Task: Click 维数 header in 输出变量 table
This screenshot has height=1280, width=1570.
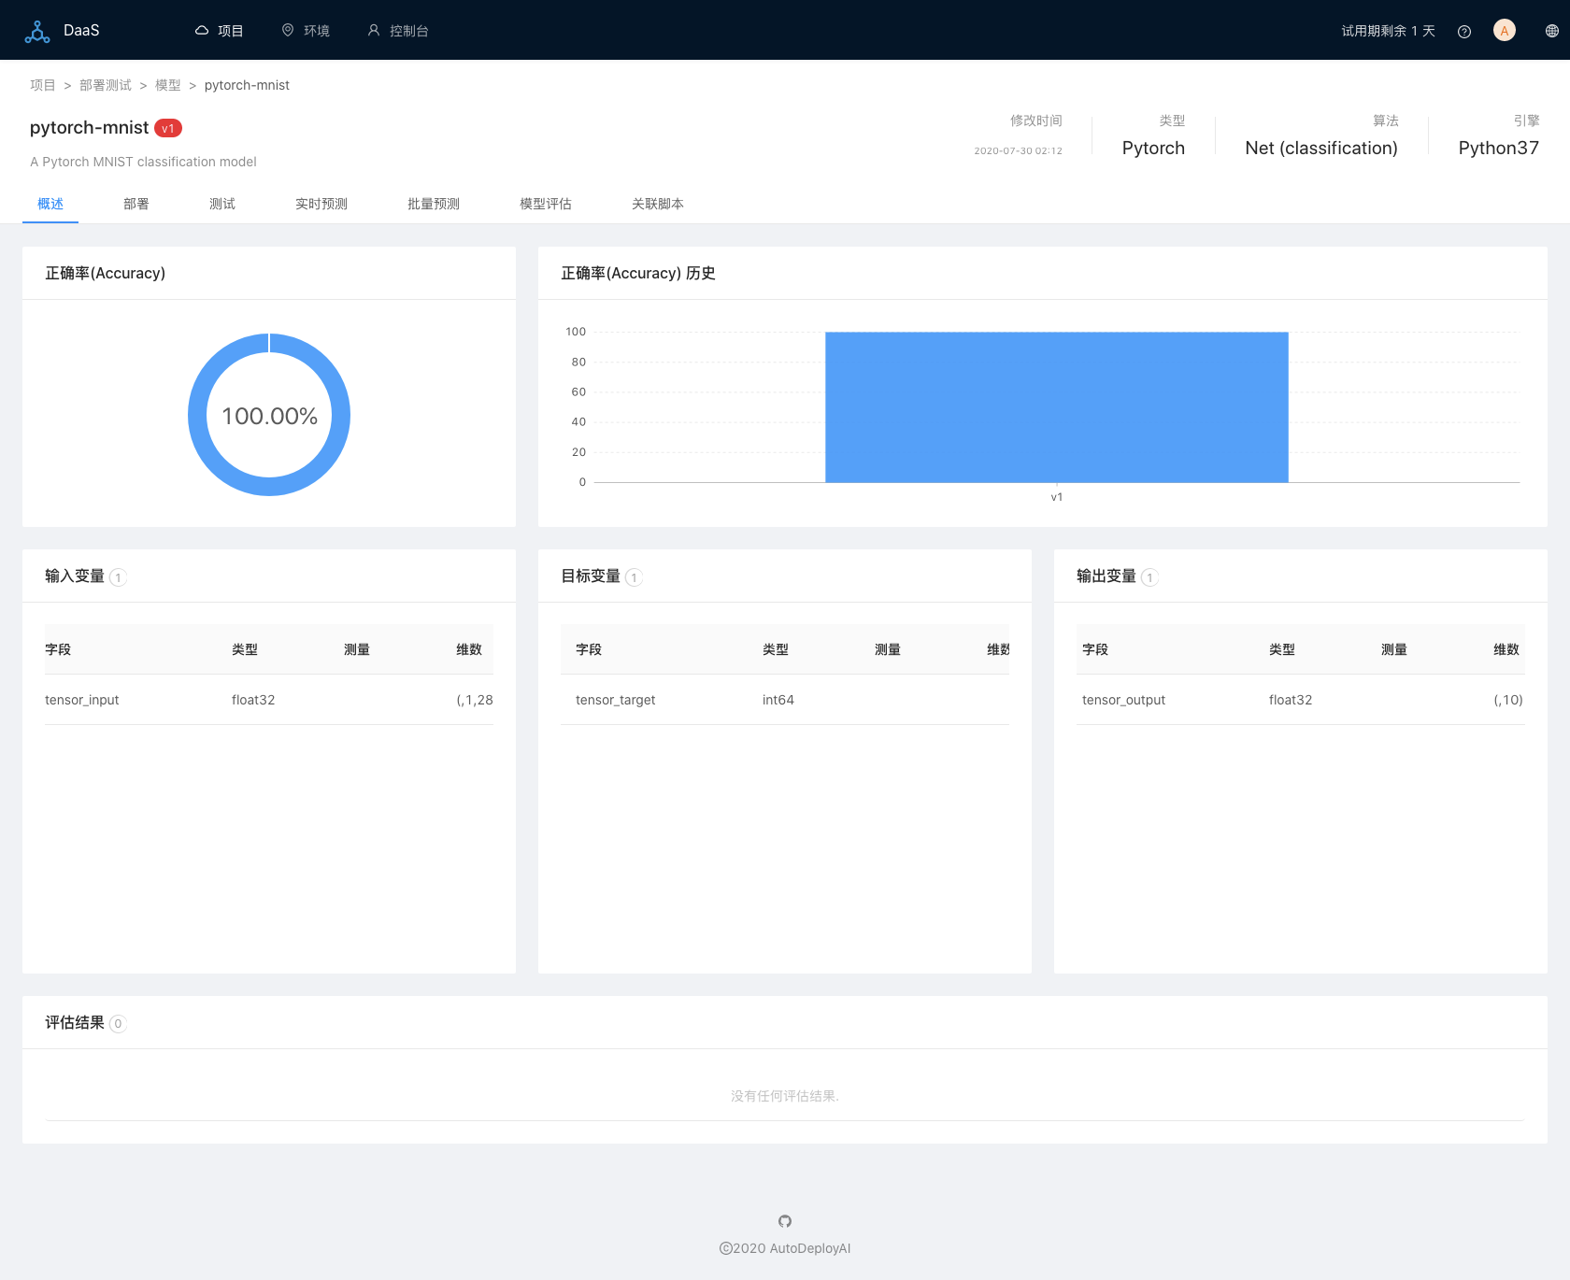Action: [1506, 649]
